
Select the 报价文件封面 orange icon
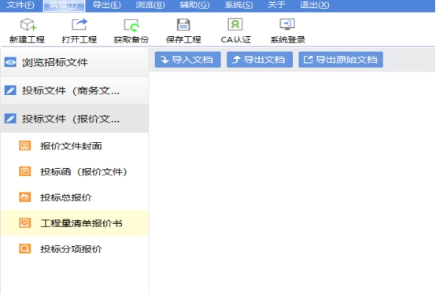(x=24, y=145)
